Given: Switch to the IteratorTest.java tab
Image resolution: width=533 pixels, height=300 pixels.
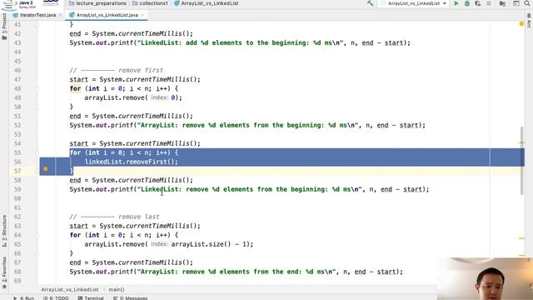Looking at the screenshot, I should pos(37,15).
